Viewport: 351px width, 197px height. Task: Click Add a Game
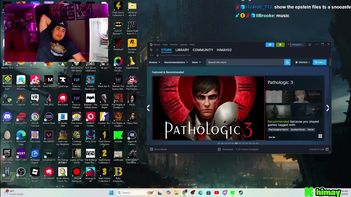coord(158,149)
